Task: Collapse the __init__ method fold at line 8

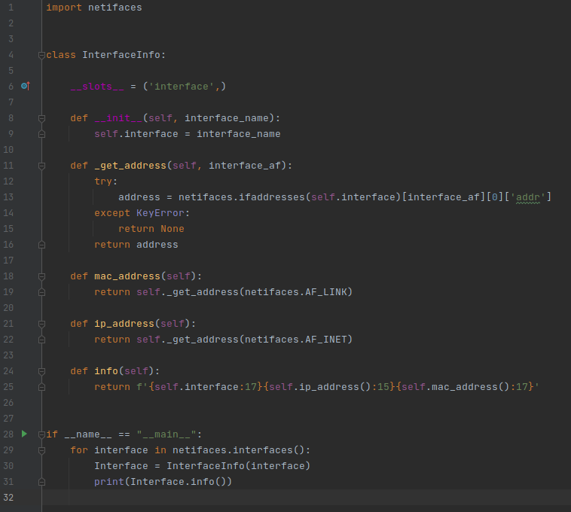Action: click(41, 118)
